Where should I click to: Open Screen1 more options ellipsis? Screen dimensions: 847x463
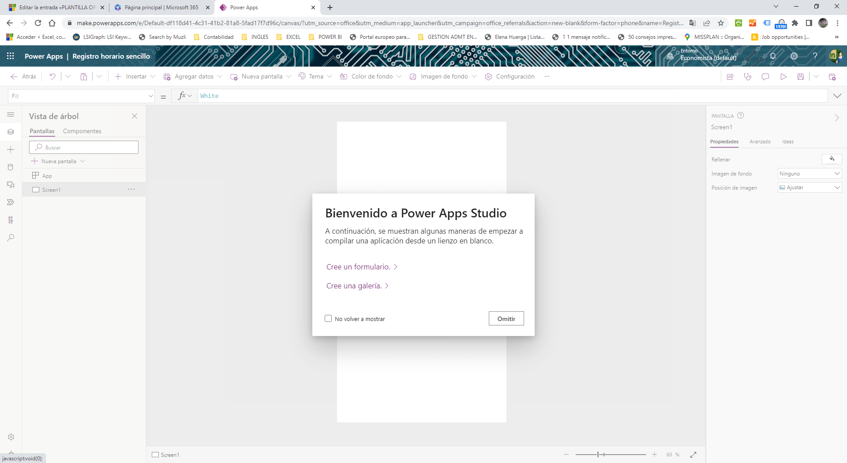(131, 189)
